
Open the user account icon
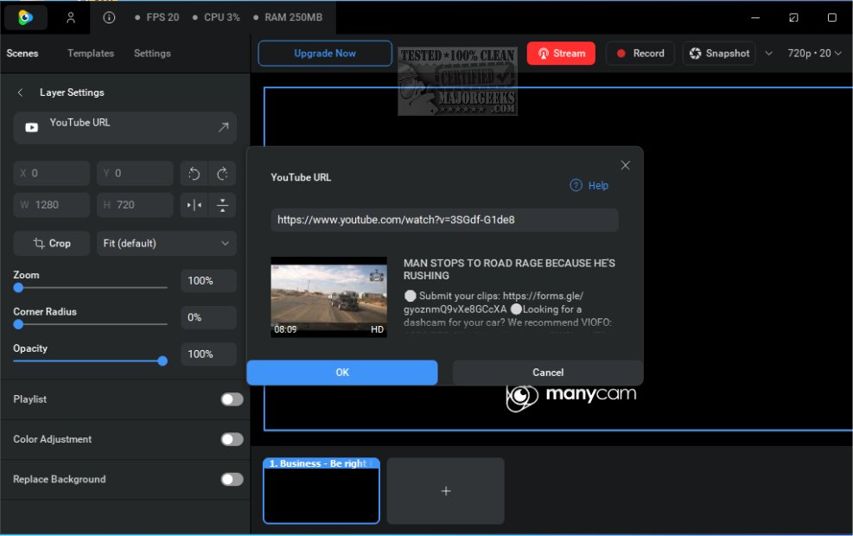click(x=71, y=17)
